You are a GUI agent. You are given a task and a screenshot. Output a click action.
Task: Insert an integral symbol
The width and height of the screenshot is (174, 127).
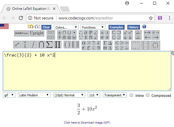tap(33, 45)
